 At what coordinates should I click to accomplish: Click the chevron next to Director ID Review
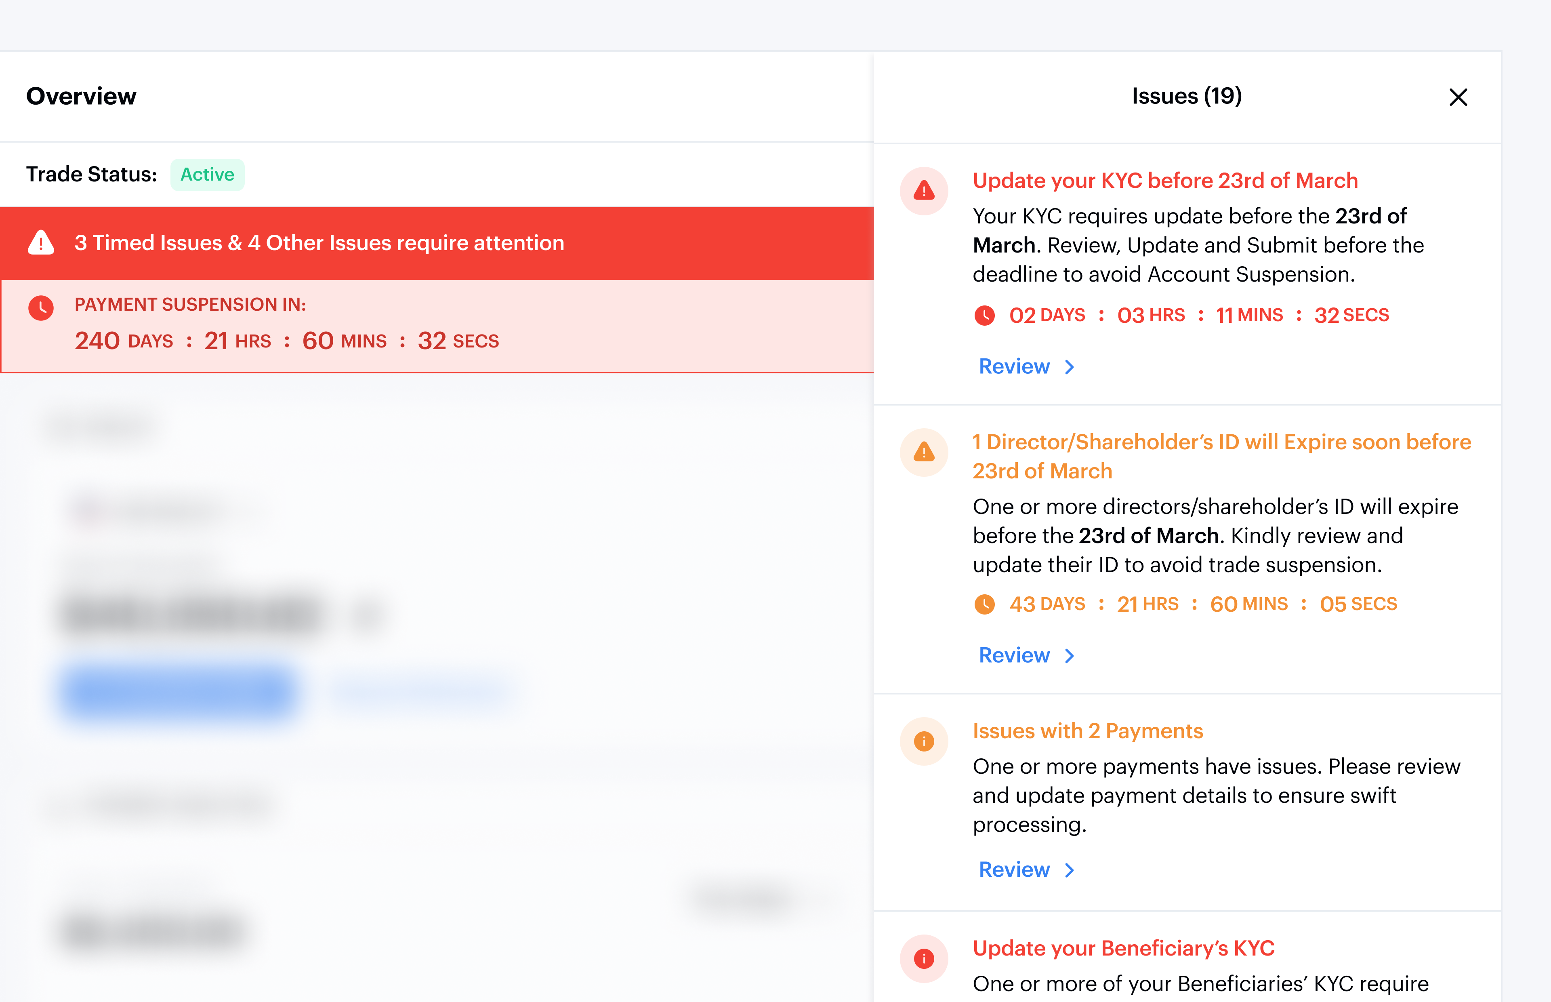(x=1070, y=657)
